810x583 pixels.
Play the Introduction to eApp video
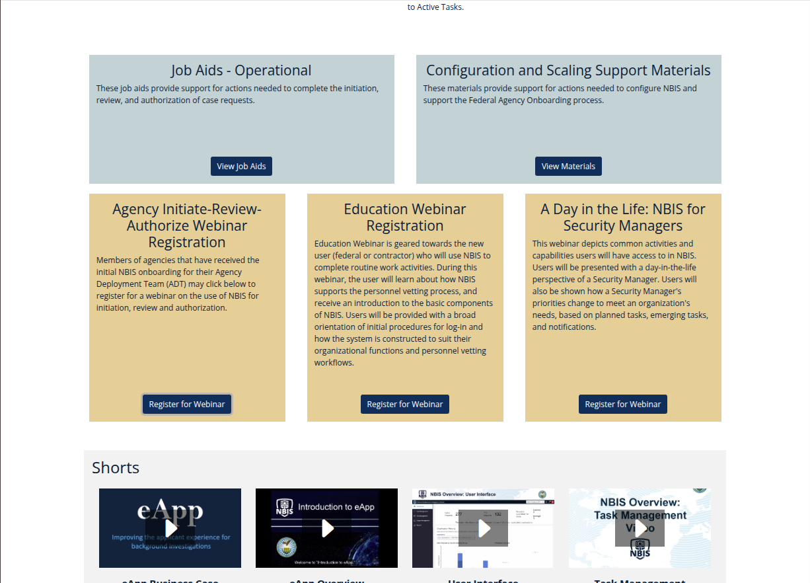tap(327, 528)
